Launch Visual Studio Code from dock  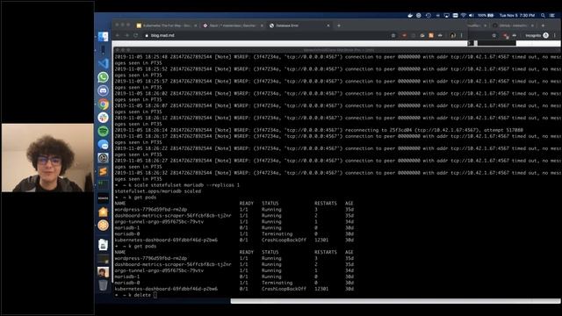point(104,64)
